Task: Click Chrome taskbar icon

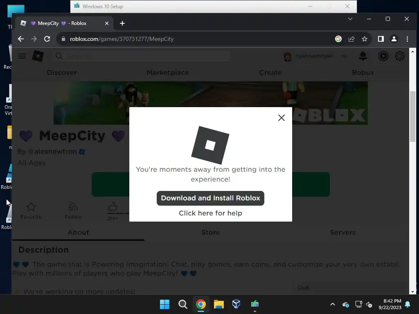Action: 200,304
